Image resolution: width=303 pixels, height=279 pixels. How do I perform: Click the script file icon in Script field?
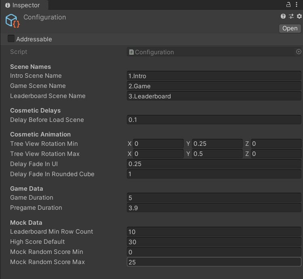(x=131, y=52)
